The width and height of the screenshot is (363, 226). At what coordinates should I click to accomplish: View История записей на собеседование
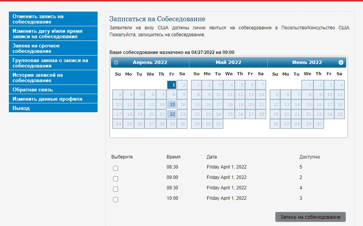pyautogui.click(x=53, y=78)
